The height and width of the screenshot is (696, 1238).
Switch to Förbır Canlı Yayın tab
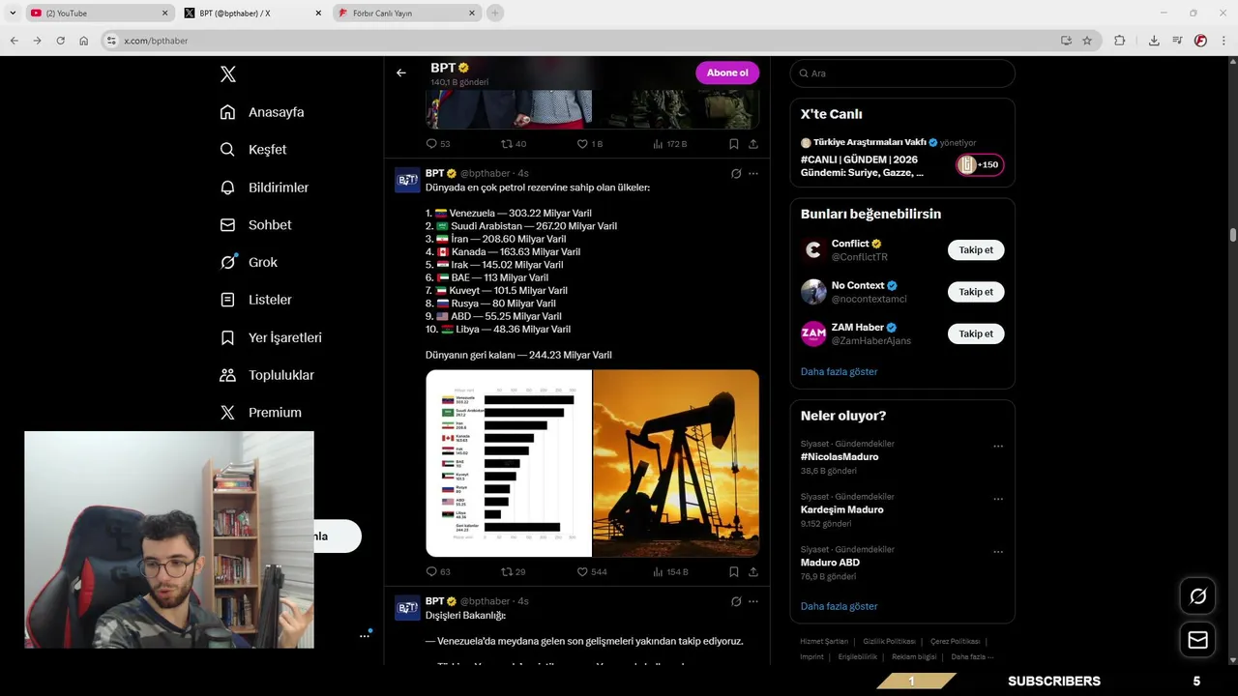(406, 14)
